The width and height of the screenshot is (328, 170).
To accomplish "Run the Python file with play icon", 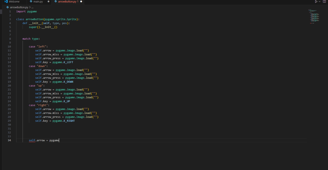I will (316, 2).
